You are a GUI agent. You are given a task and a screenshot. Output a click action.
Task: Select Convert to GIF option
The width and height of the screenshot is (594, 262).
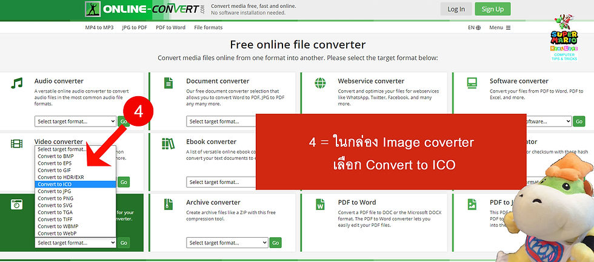click(x=75, y=170)
